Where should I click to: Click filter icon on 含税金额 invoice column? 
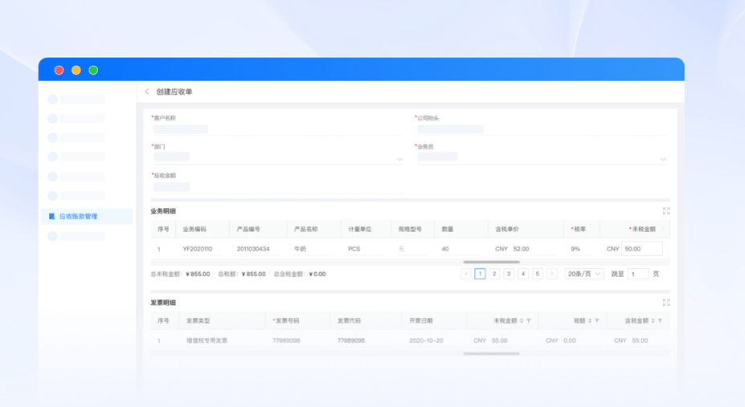click(x=660, y=321)
